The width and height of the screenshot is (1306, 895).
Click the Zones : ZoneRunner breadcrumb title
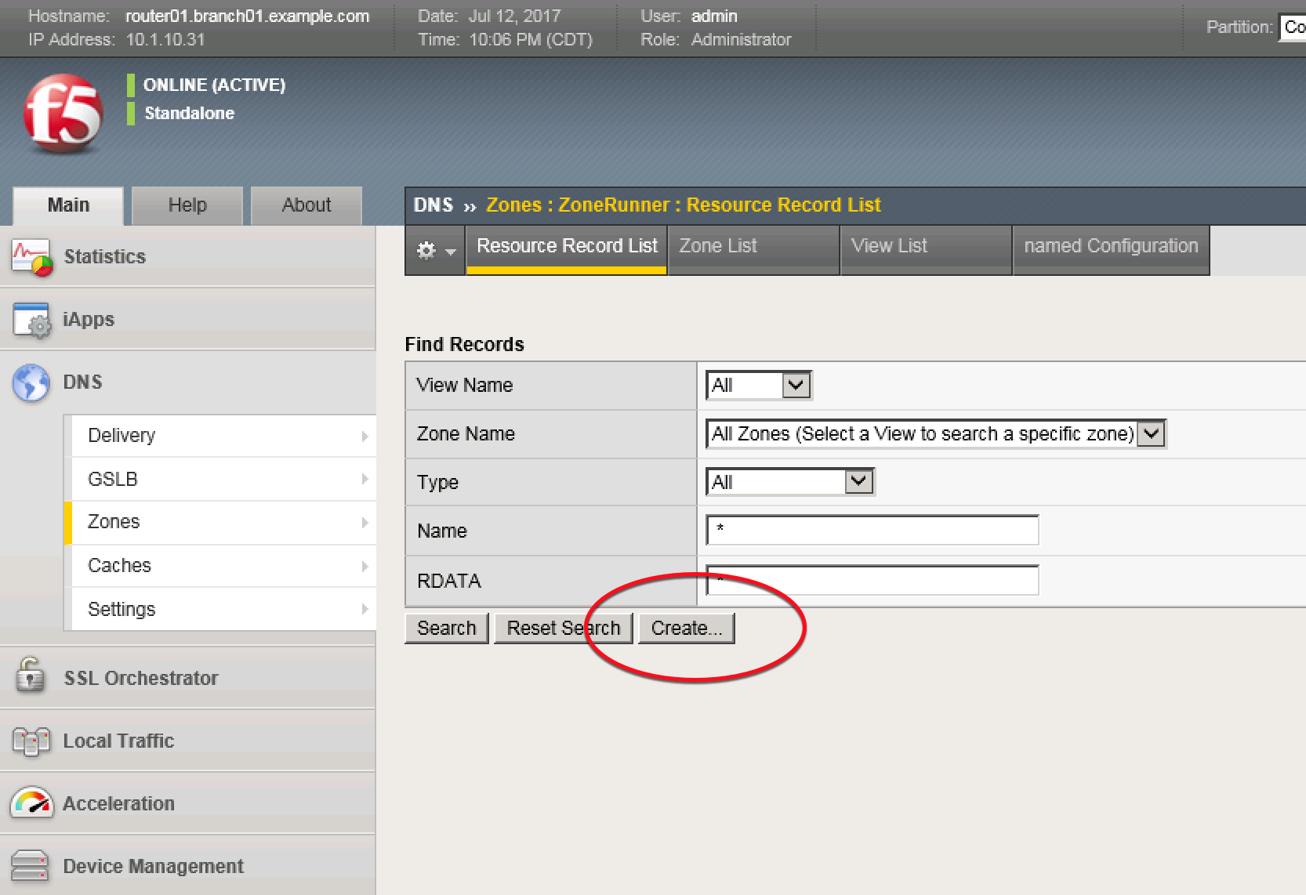click(683, 205)
